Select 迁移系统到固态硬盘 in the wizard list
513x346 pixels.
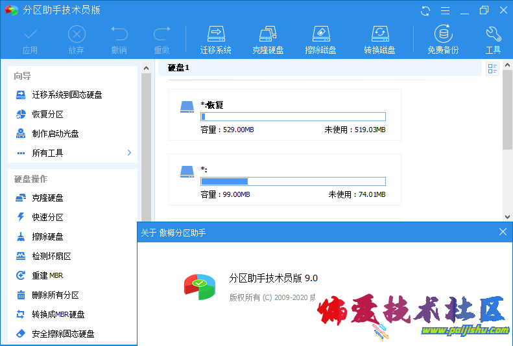[x=67, y=95]
